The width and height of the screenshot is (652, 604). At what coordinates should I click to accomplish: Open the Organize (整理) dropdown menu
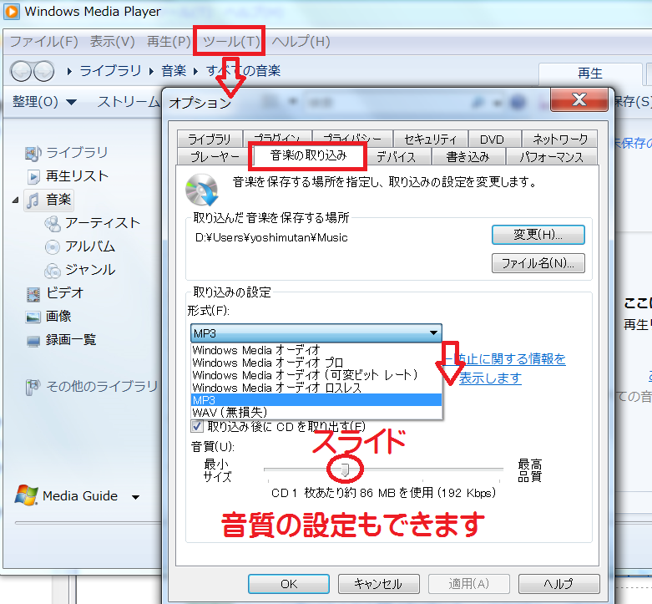[x=44, y=102]
